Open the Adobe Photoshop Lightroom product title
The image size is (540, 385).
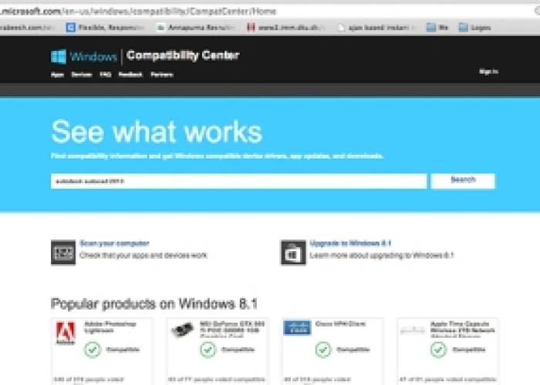110,327
